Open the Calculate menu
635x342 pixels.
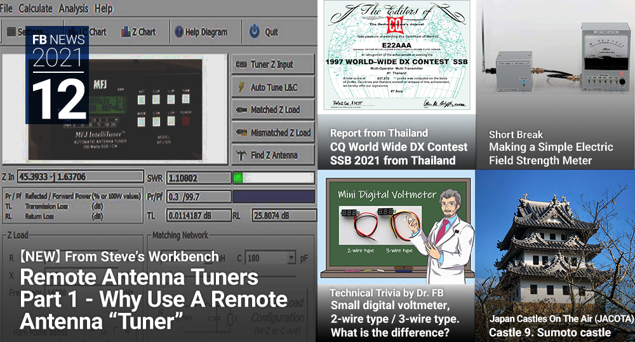[36, 8]
